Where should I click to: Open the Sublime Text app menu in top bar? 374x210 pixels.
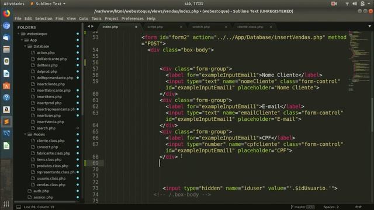click(x=48, y=3)
